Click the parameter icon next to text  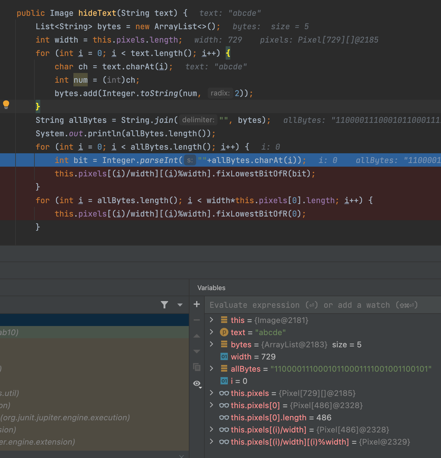pos(224,332)
